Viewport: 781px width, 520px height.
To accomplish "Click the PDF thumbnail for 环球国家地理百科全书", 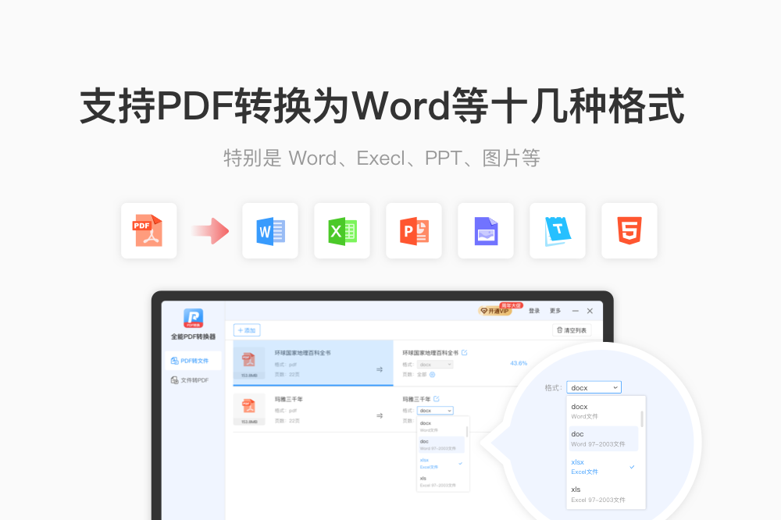I will pos(249,362).
